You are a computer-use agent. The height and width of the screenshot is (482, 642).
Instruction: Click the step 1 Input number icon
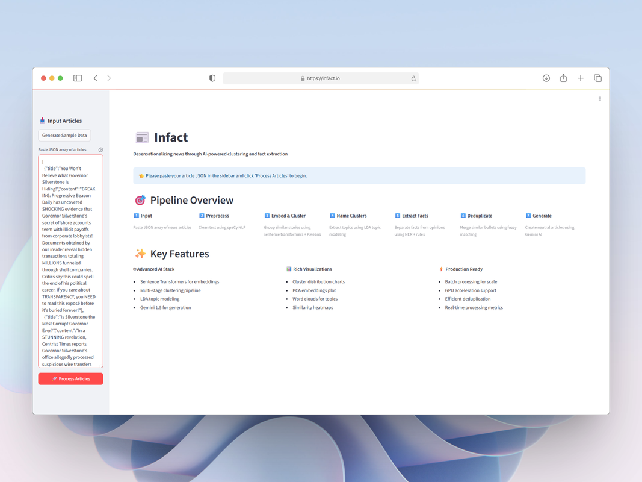pos(137,216)
